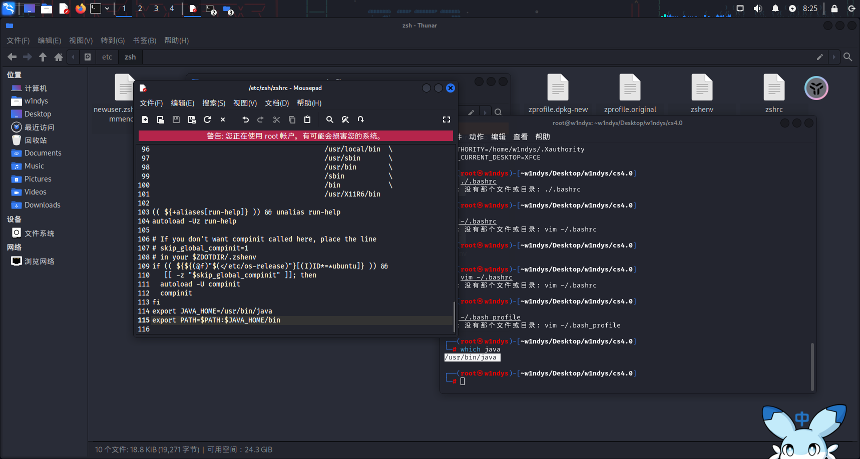Expand the terminal launcher dropdown arrow
This screenshot has height=459, width=860.
point(107,8)
